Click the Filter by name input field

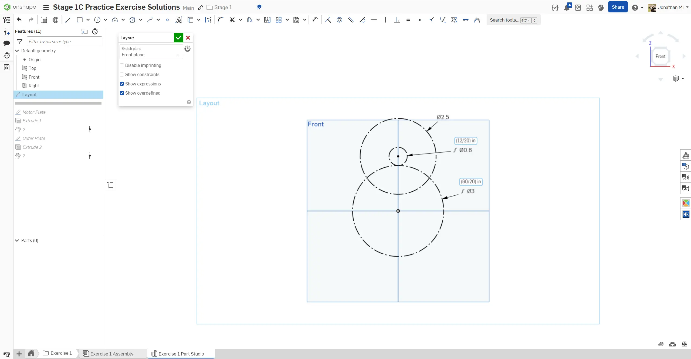pyautogui.click(x=64, y=42)
